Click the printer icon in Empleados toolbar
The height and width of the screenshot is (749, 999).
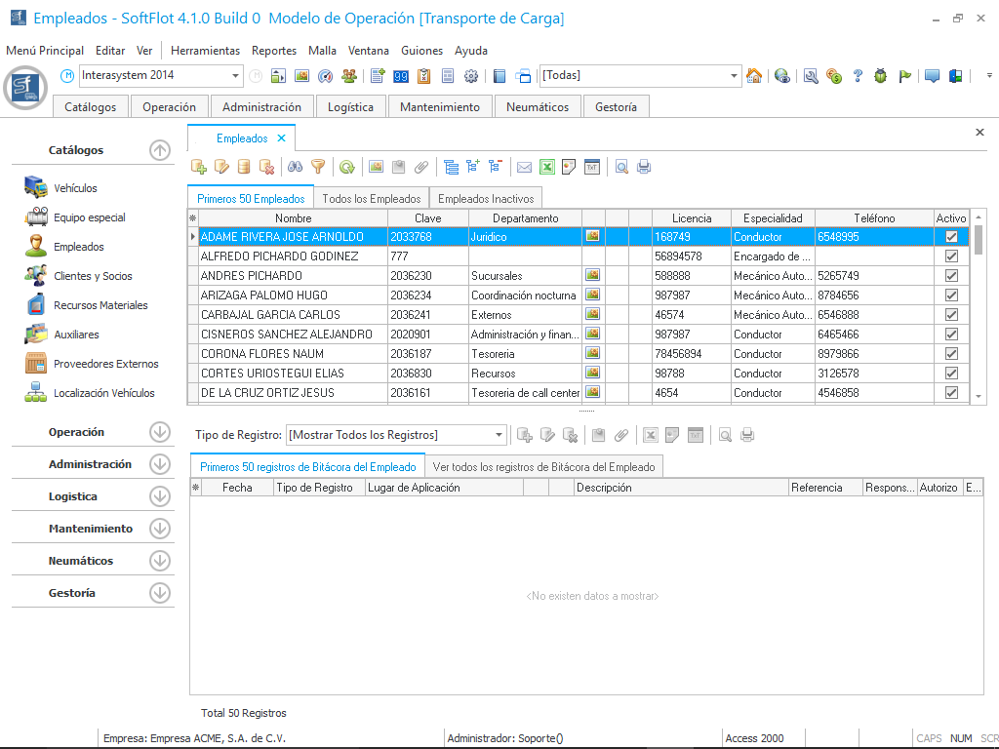tap(644, 167)
